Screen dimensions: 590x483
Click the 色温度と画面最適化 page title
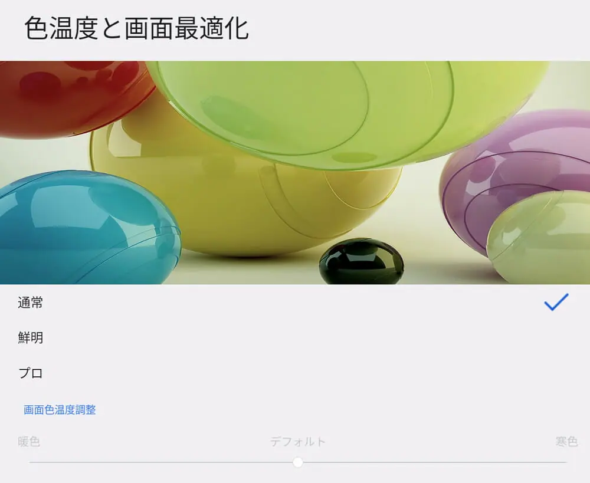tap(136, 28)
